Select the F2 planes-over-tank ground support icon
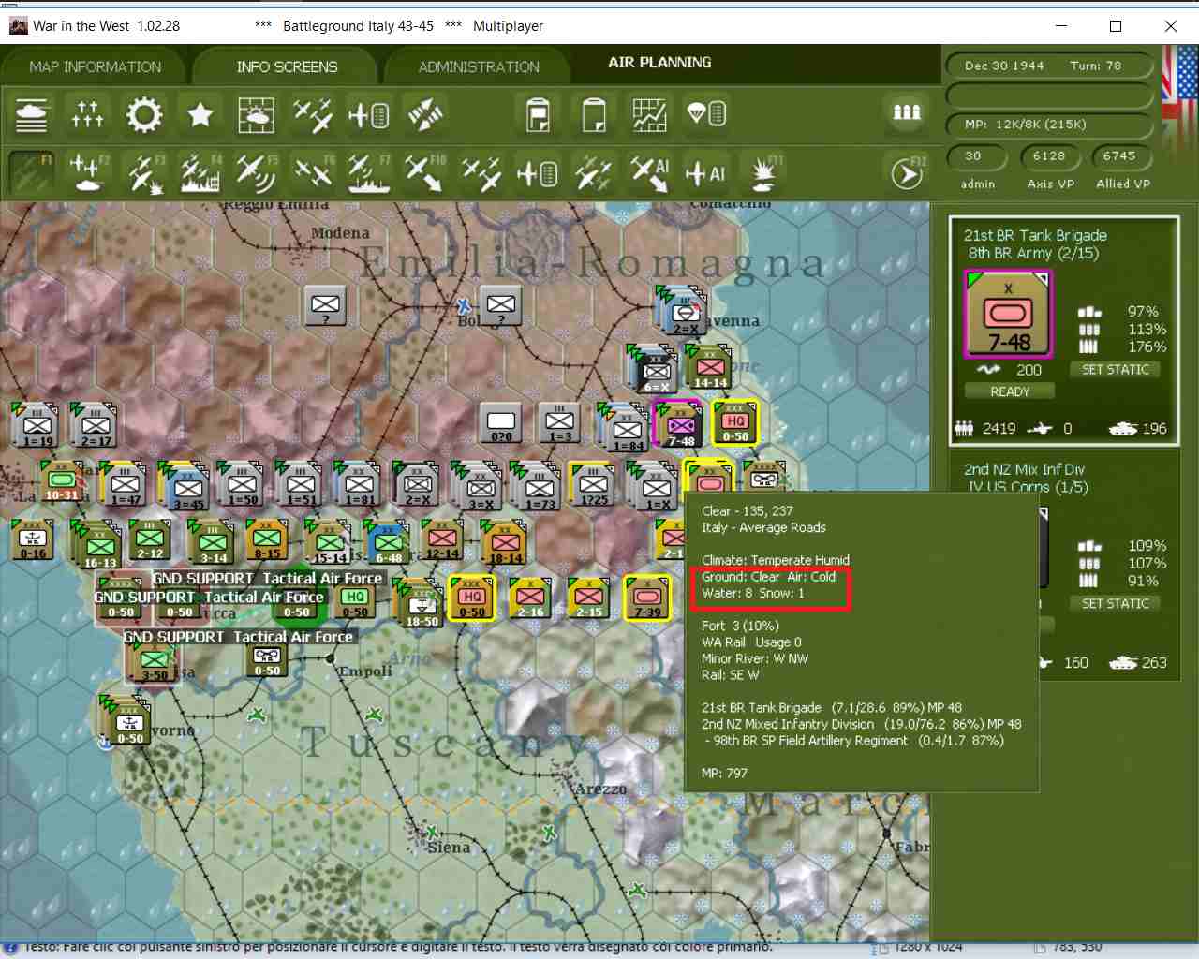This screenshot has height=959, width=1199. (x=87, y=172)
